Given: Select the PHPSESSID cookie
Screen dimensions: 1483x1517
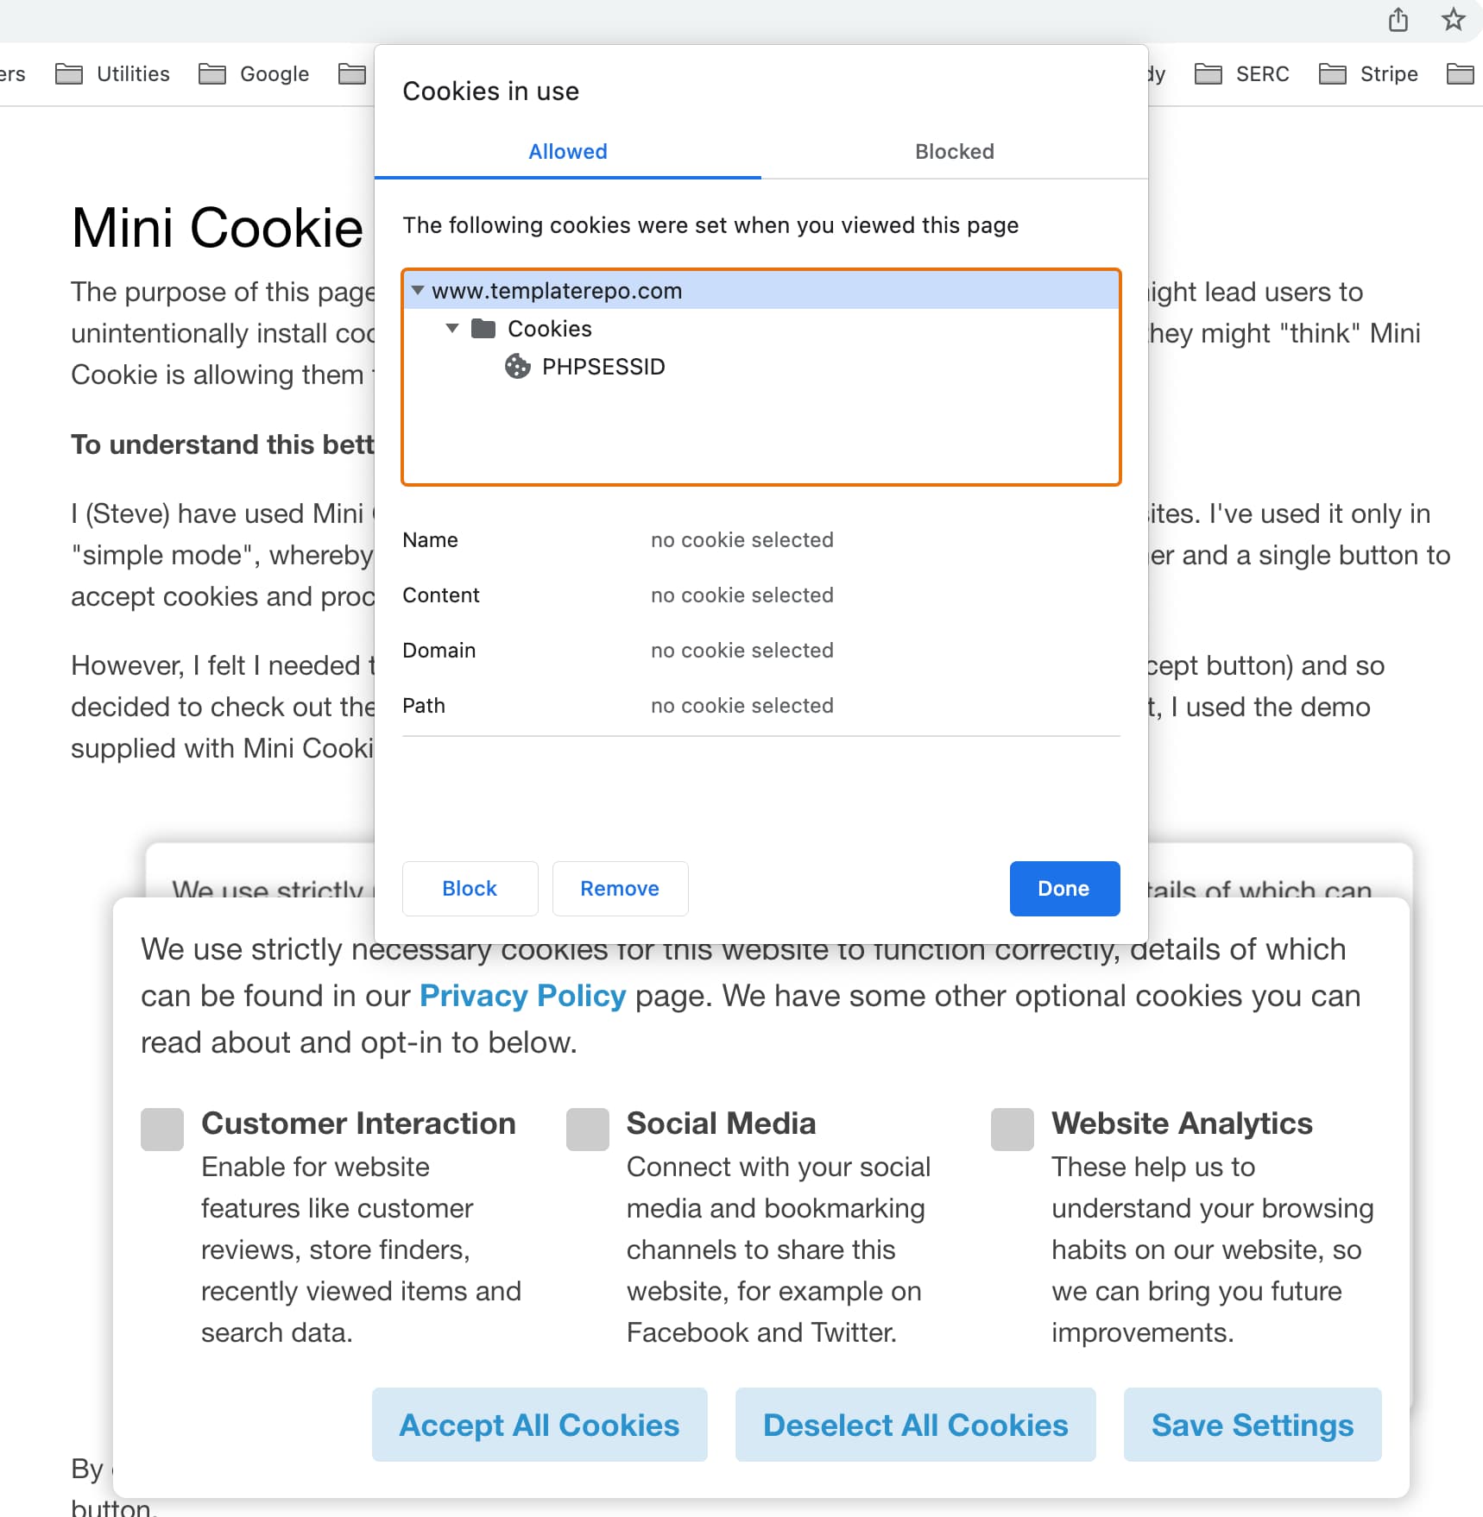Looking at the screenshot, I should (603, 367).
